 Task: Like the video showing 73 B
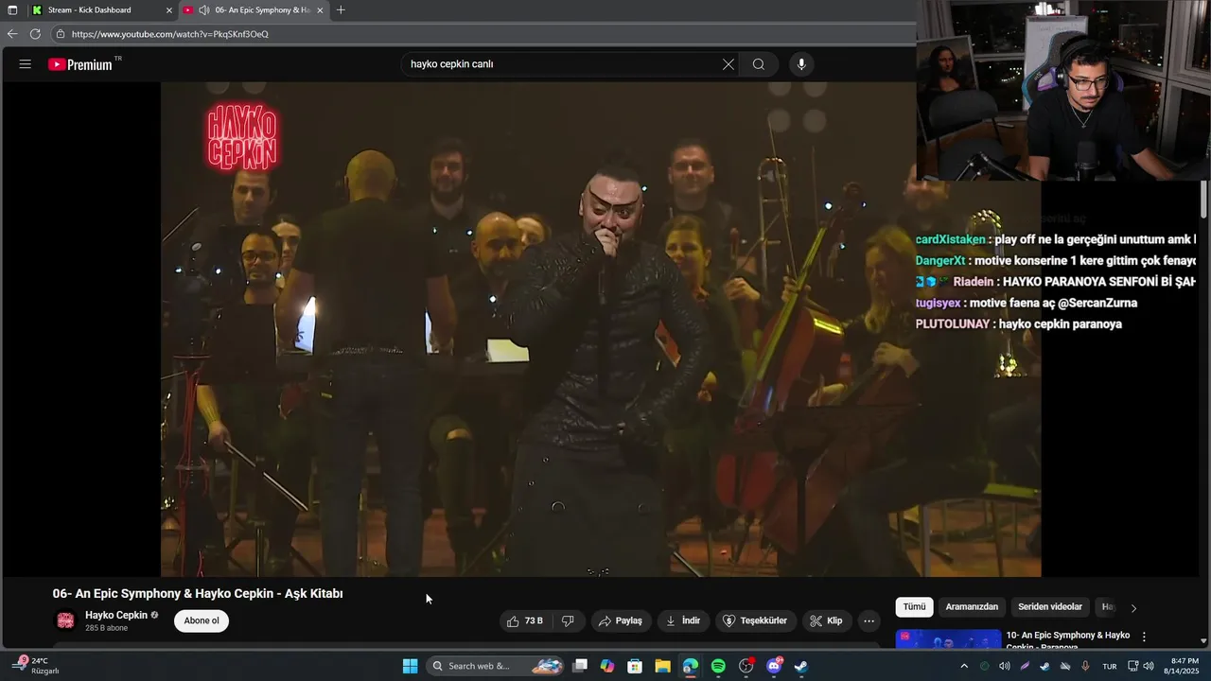point(525,620)
